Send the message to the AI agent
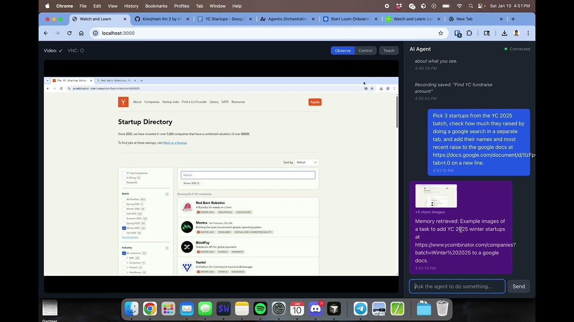Viewport: 574px width, 322px height. pos(518,287)
